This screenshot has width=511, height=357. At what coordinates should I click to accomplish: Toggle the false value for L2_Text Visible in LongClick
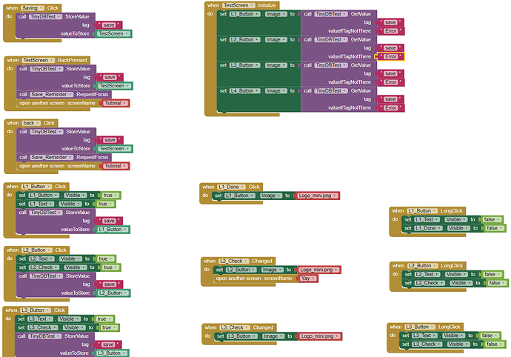point(492,274)
